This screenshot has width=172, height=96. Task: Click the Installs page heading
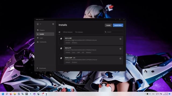[63, 25]
